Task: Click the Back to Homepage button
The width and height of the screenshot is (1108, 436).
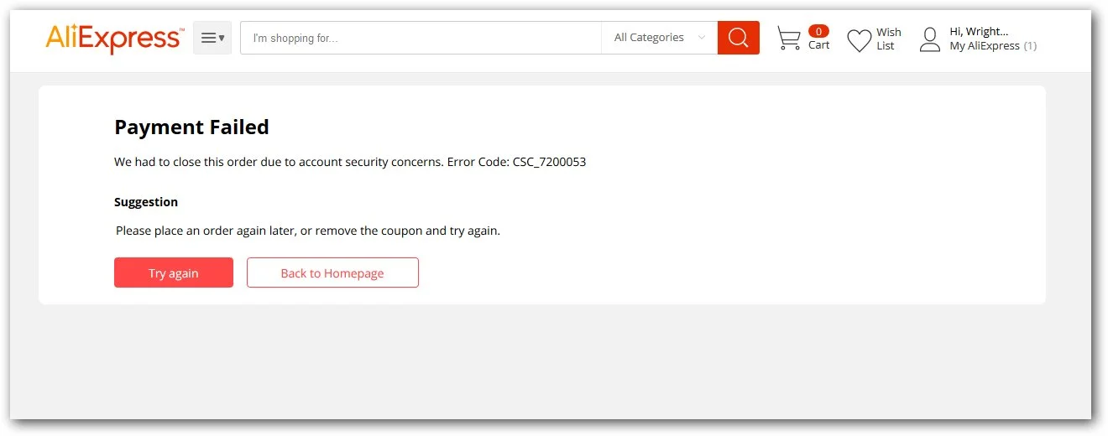Action: click(x=332, y=272)
